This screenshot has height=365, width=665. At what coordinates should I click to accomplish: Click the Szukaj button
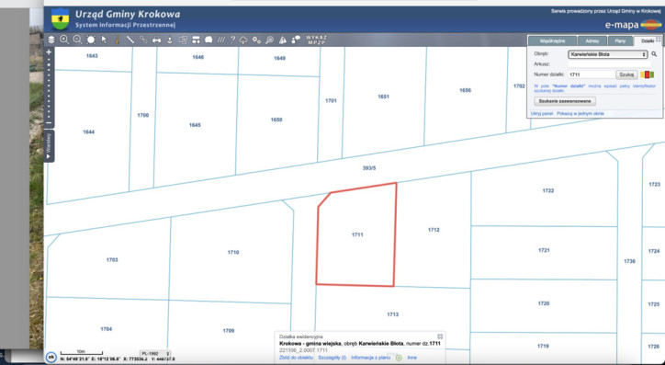(x=626, y=74)
